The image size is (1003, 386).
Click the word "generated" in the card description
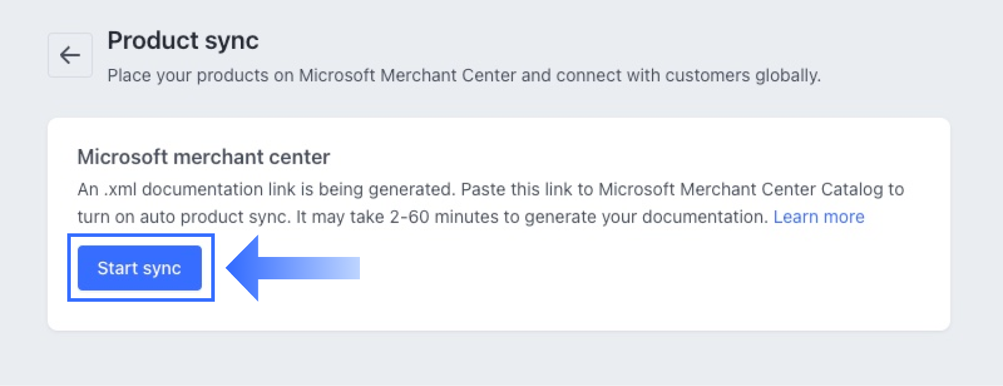coord(411,189)
